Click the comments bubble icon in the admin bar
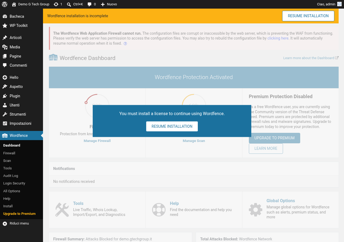The height and width of the screenshot is (242, 344). [89, 4]
